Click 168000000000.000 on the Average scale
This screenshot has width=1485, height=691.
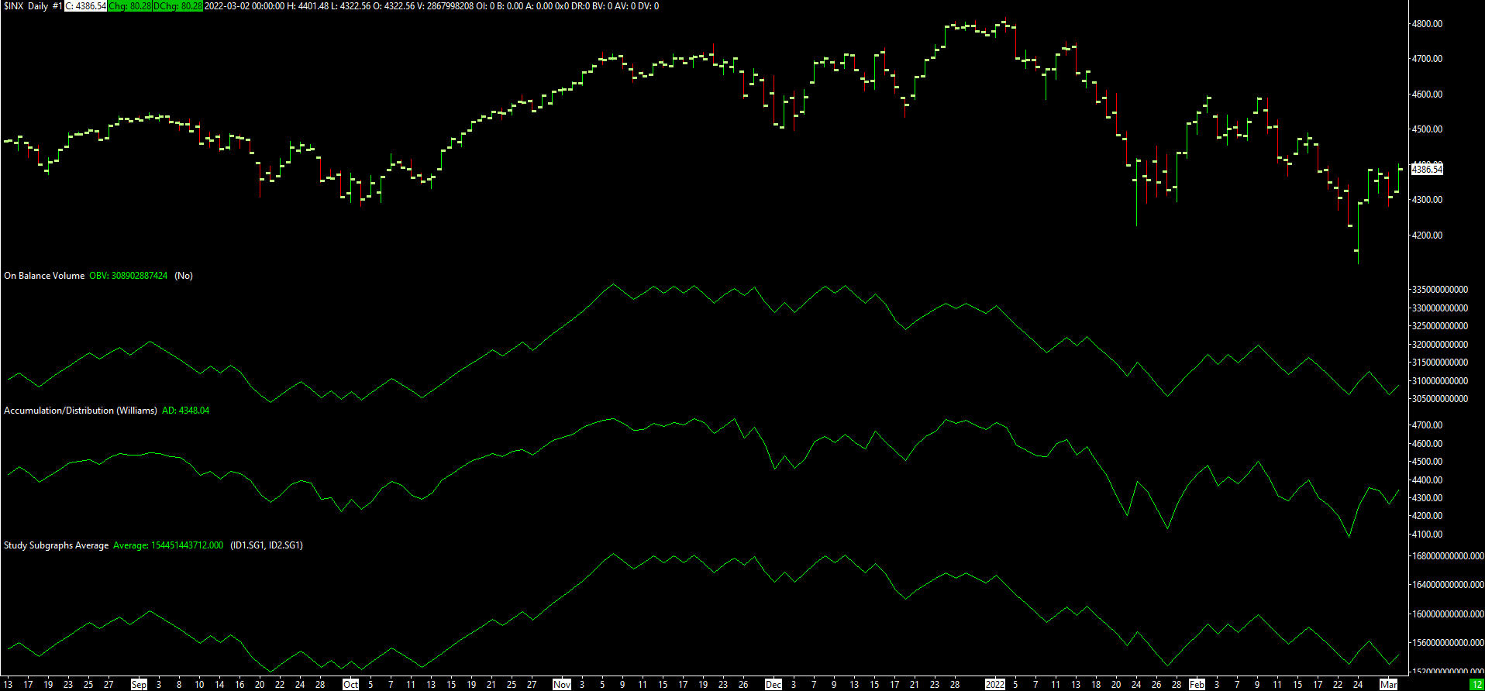click(1448, 556)
